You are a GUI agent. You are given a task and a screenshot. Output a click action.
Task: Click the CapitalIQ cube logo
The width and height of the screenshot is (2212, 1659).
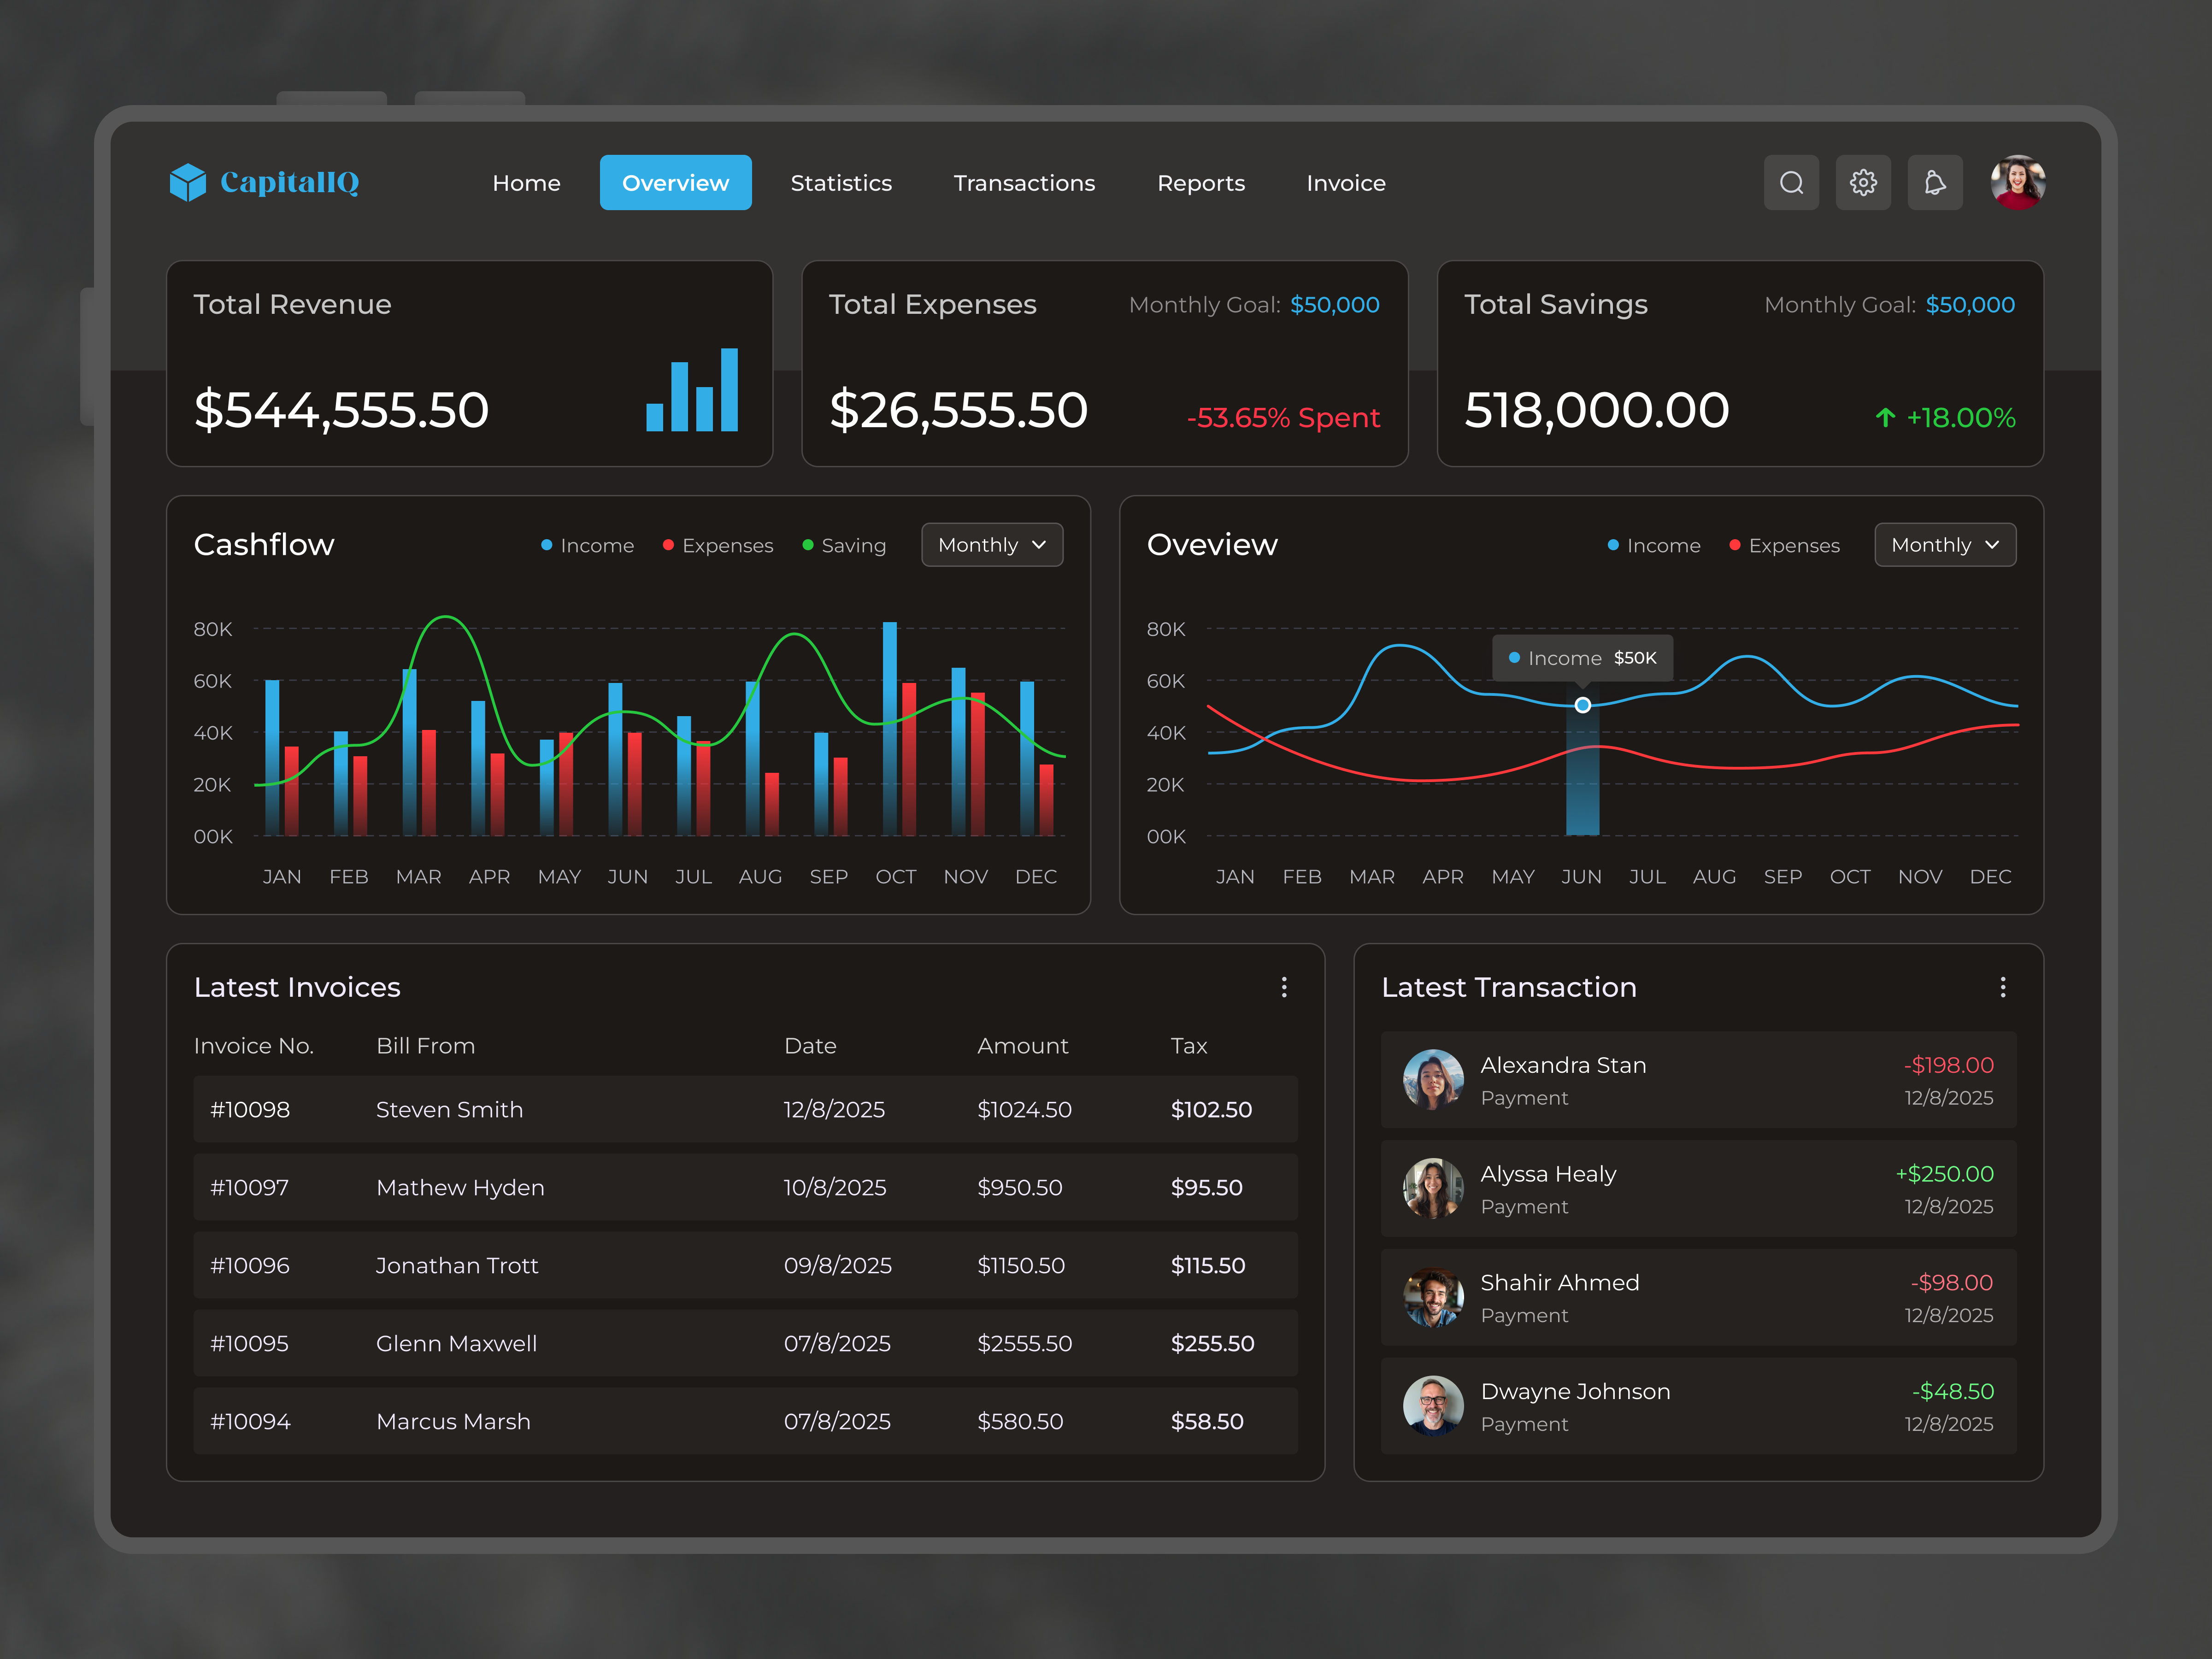pyautogui.click(x=187, y=182)
